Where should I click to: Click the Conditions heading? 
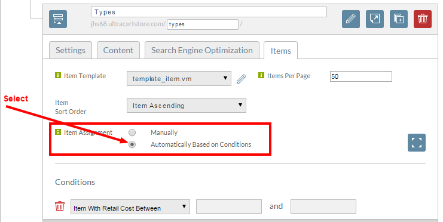(x=75, y=182)
